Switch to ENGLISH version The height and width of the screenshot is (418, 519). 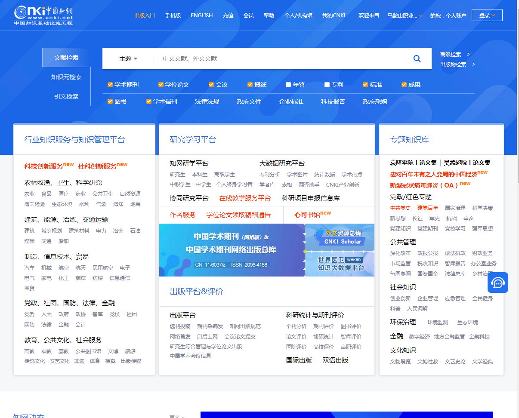click(x=202, y=15)
